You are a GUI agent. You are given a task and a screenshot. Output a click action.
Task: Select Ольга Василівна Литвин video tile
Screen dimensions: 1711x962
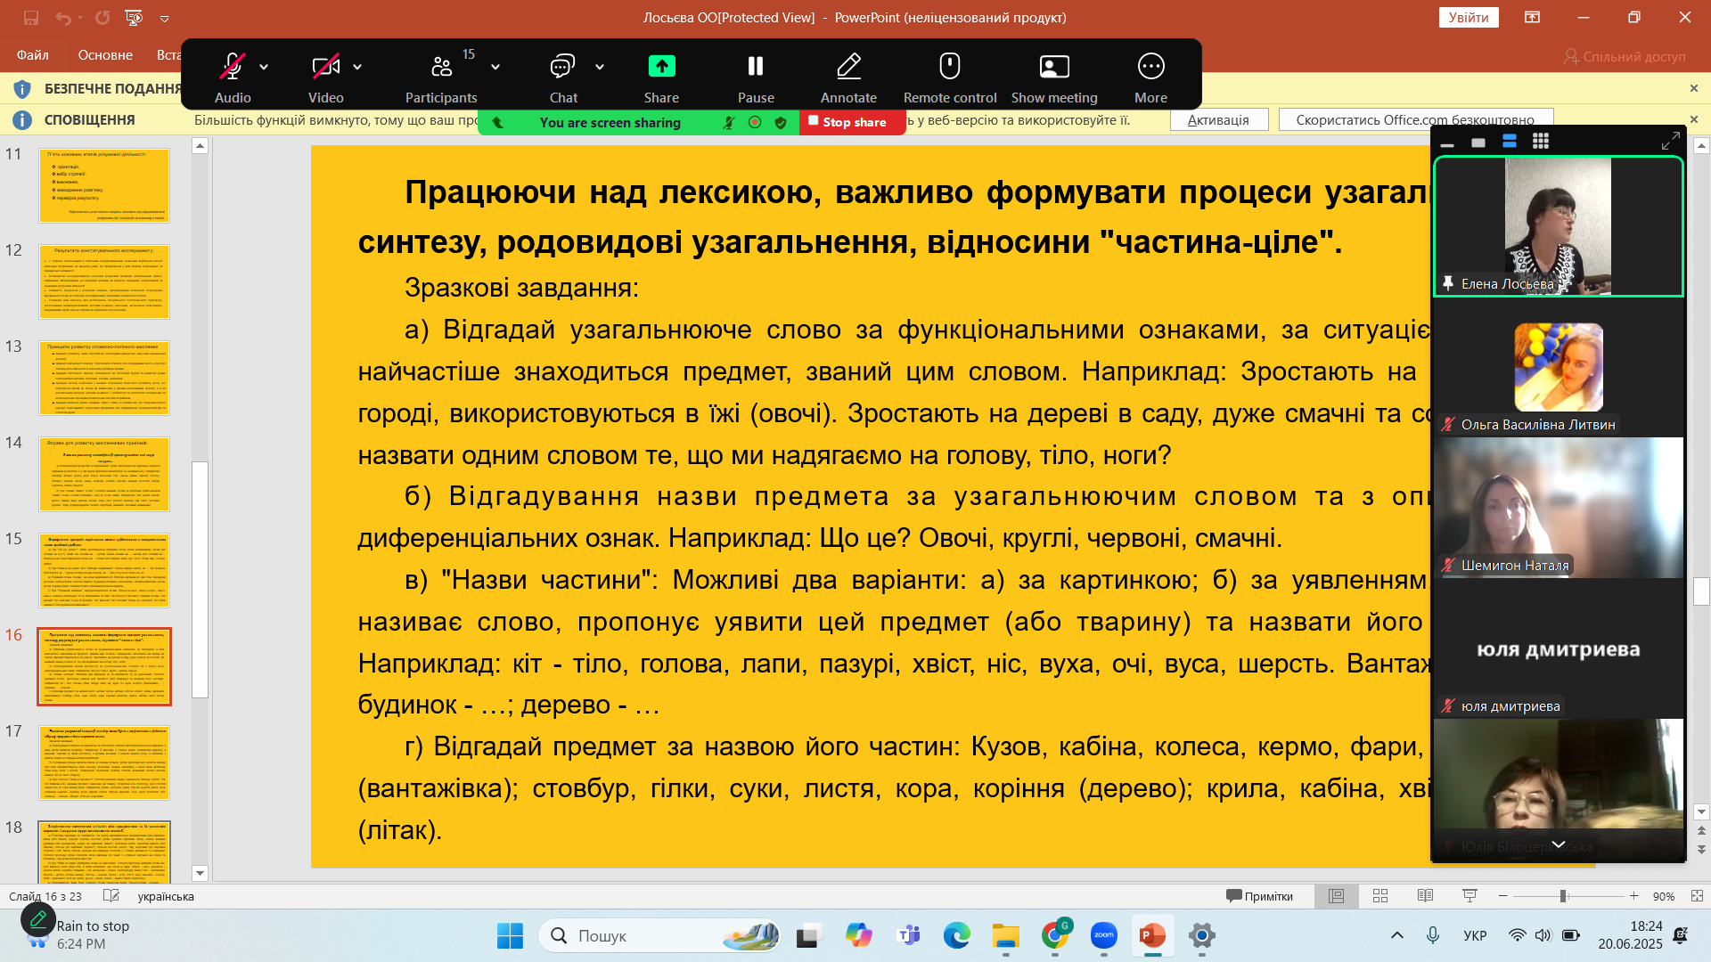1558,367
